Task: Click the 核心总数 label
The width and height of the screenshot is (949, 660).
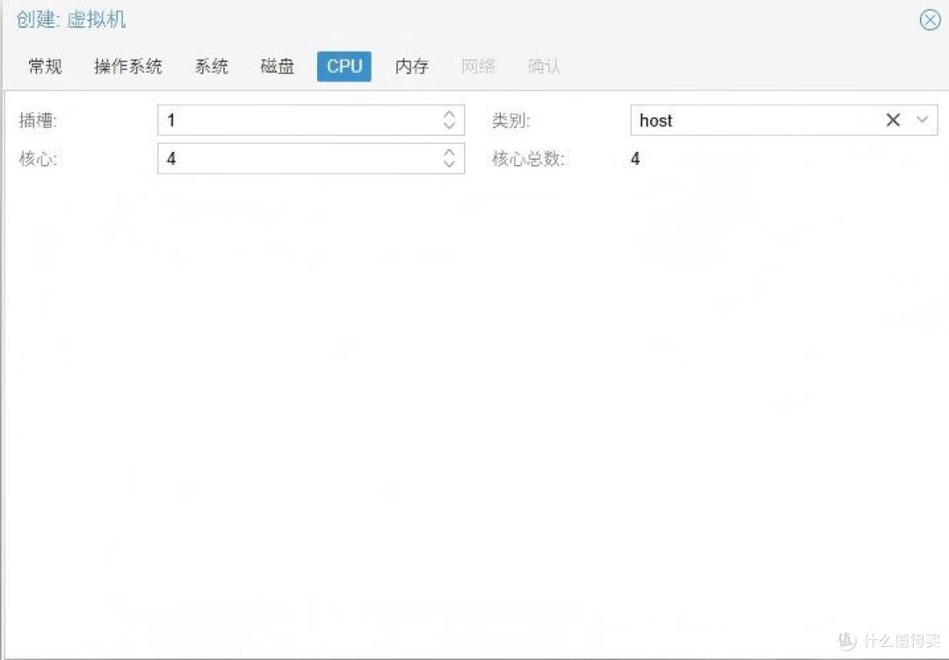Action: [528, 158]
